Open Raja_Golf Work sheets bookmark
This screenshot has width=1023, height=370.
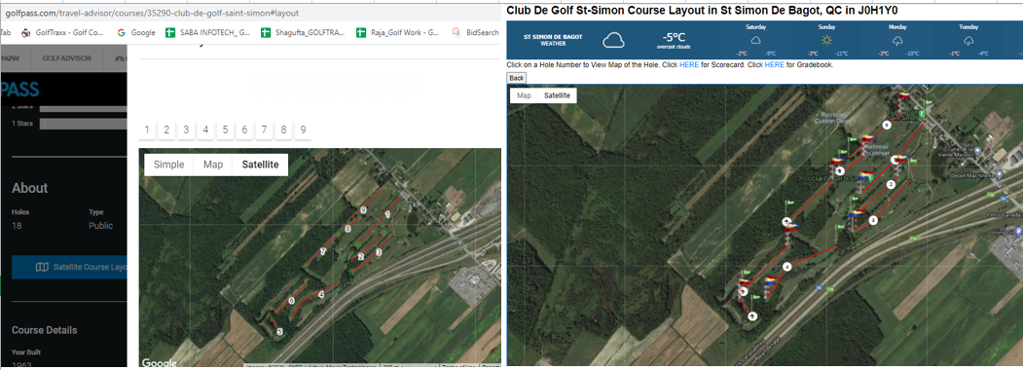point(397,32)
